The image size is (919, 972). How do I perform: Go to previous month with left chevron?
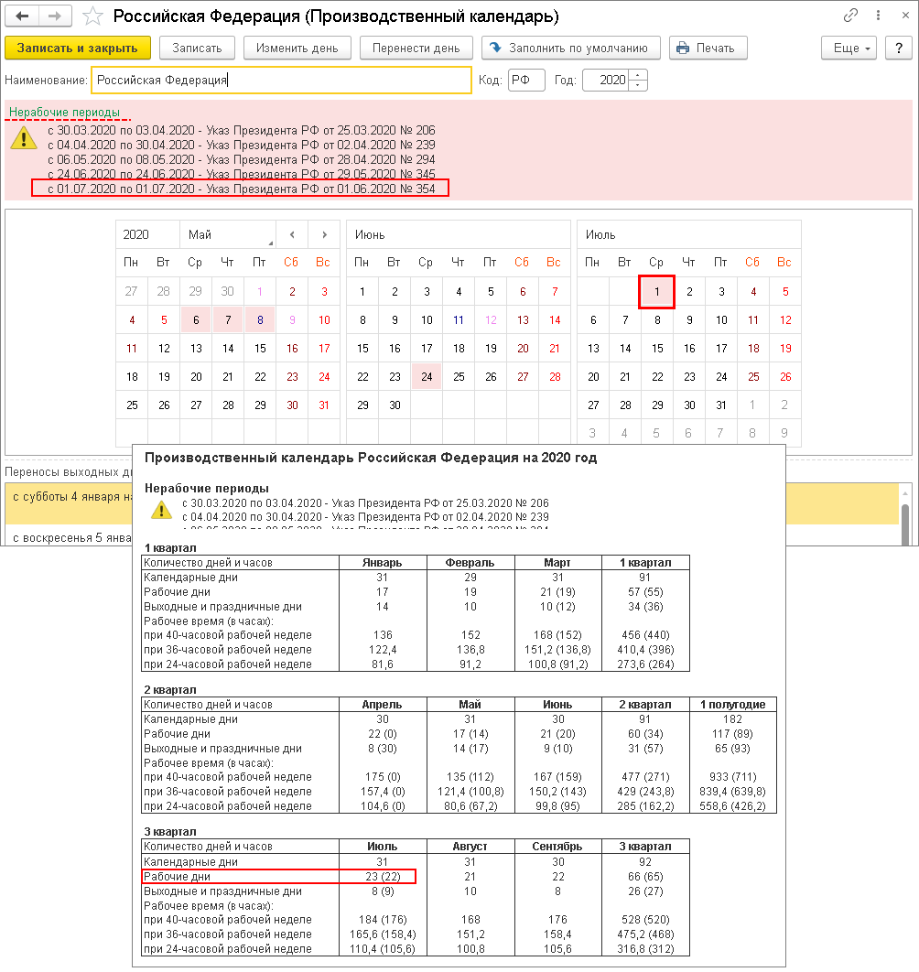tap(292, 235)
